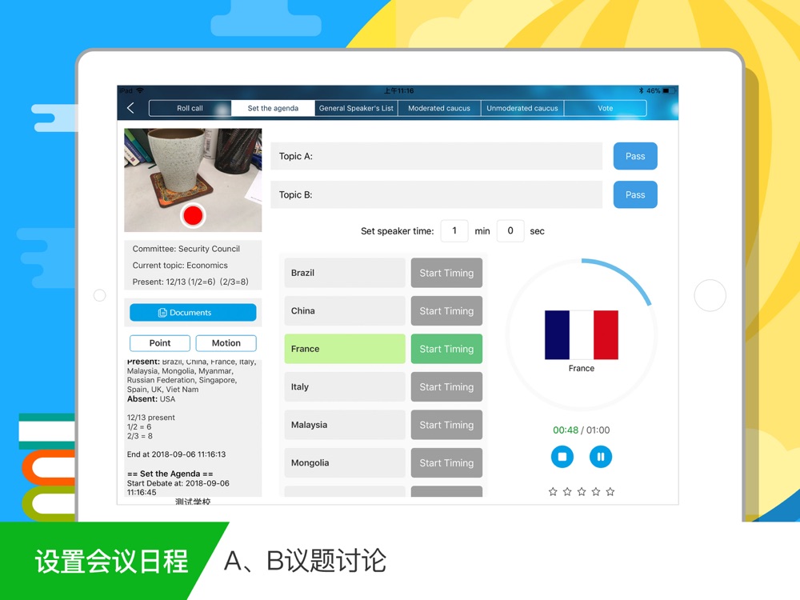The image size is (800, 600).
Task: Stop the speaker timer
Action: click(562, 457)
